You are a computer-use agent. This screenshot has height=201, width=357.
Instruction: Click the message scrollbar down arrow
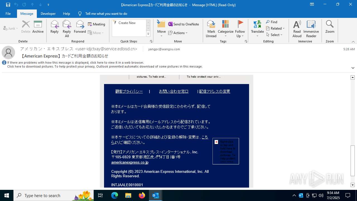(x=353, y=185)
